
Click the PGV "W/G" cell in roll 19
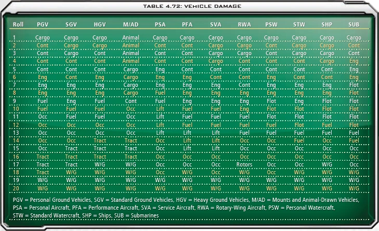tap(43, 180)
